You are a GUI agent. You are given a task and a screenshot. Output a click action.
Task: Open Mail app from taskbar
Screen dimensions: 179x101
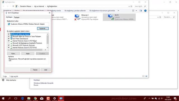(42, 98)
